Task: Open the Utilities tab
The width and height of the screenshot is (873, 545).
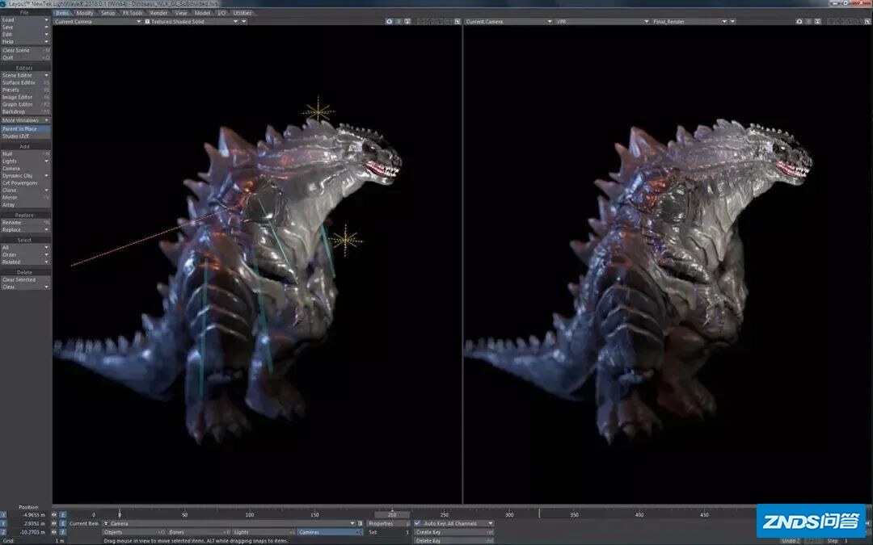Action: pyautogui.click(x=242, y=13)
